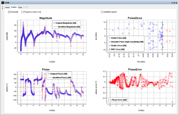
Task: Click Original Phase [All] legend entry
Action: (x=58, y=74)
